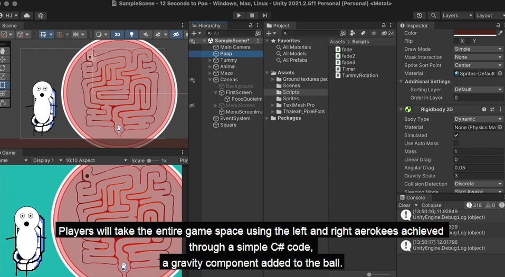This screenshot has height=277, width=505.
Task: Toggle hidden eye beside MenuScreen row
Action: click(x=192, y=106)
